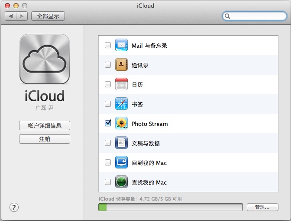Click the 书签 label text

pos(137,104)
